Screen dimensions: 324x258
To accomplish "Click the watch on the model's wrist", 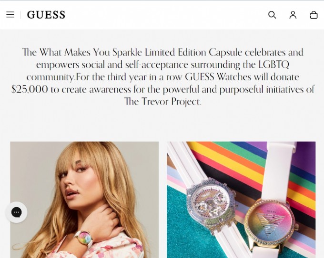I will point(84,239).
